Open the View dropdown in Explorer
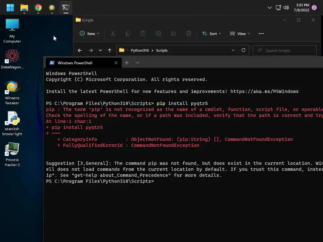Screen dimensions: 323x242 240,33
